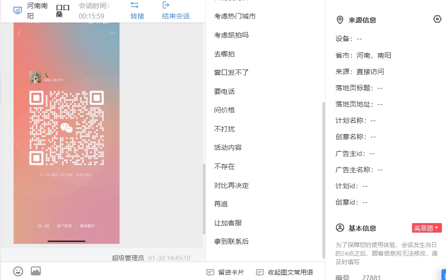This screenshot has width=446, height=280.
Task: Click the 创意名称 field
Action: 355,137
